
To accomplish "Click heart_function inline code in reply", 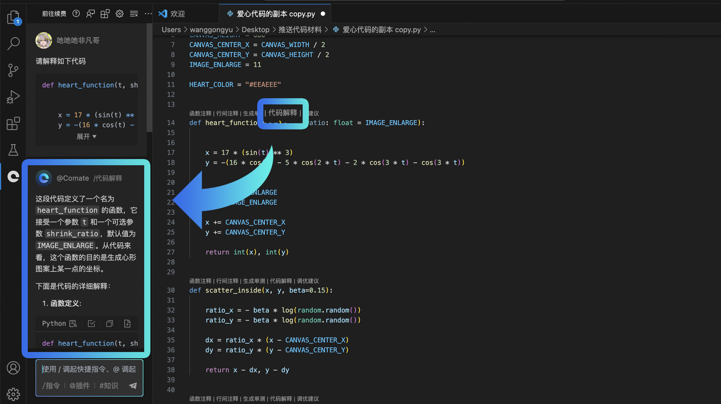I will (67, 210).
